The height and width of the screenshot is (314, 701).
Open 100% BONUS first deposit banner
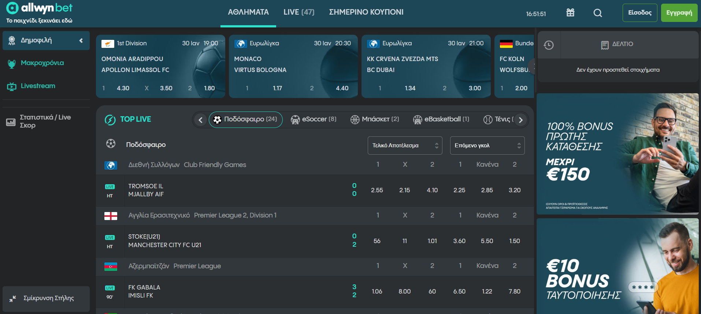[x=617, y=154]
